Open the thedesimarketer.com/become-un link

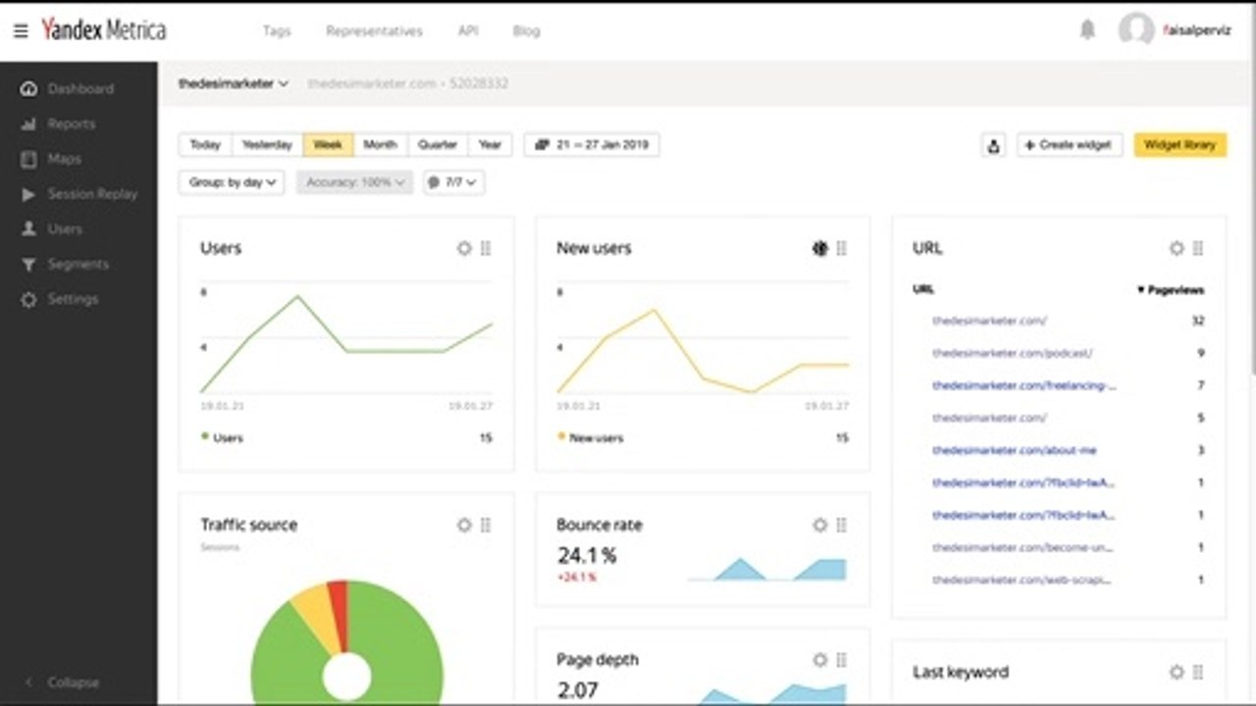pyautogui.click(x=1023, y=547)
